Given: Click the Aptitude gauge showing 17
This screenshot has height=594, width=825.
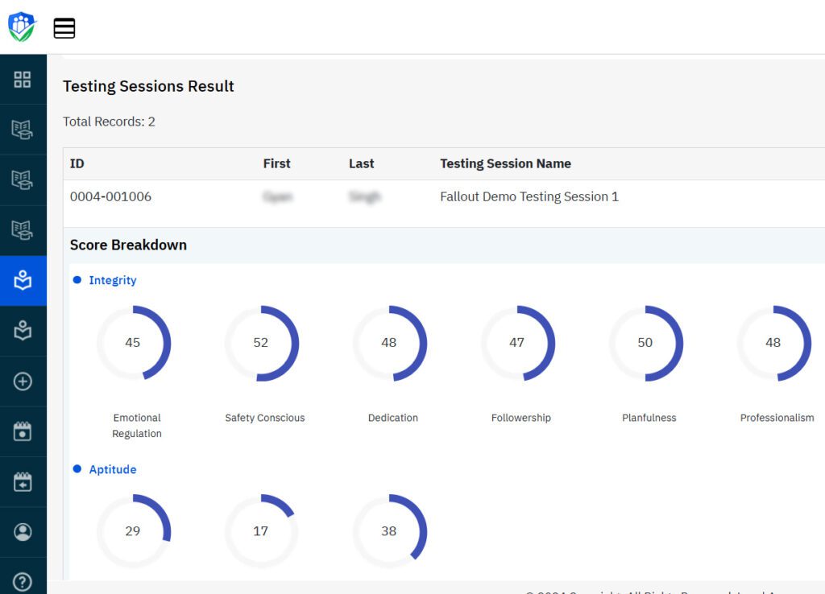Looking at the screenshot, I should (x=261, y=531).
